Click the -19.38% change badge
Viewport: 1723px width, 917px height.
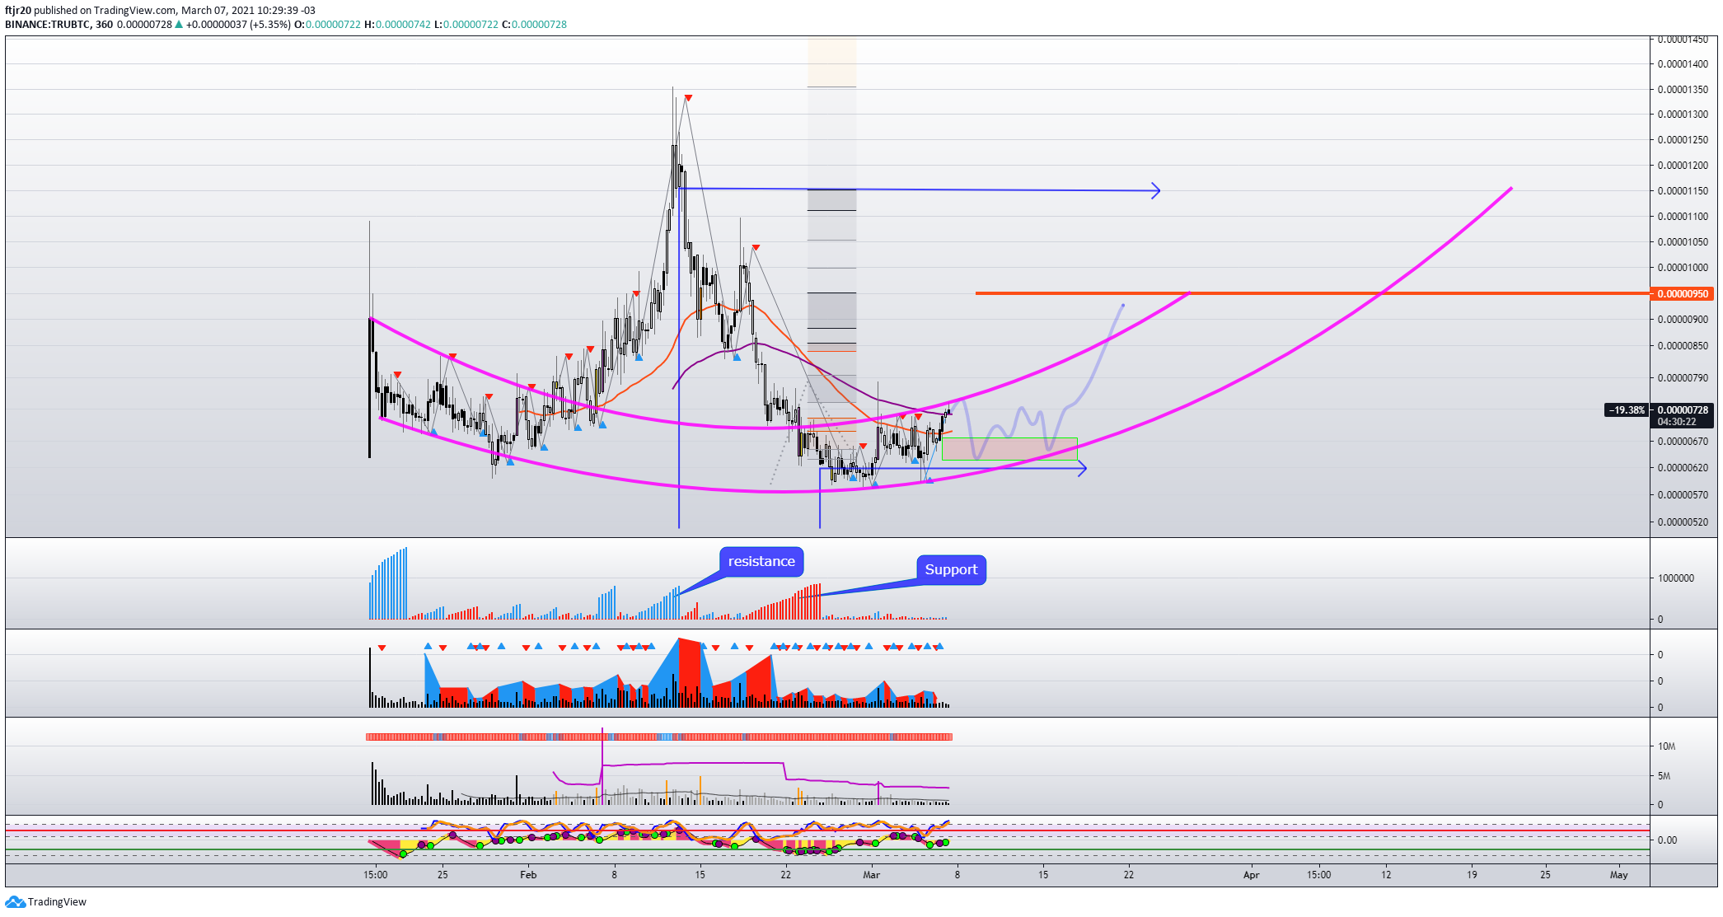tap(1627, 409)
